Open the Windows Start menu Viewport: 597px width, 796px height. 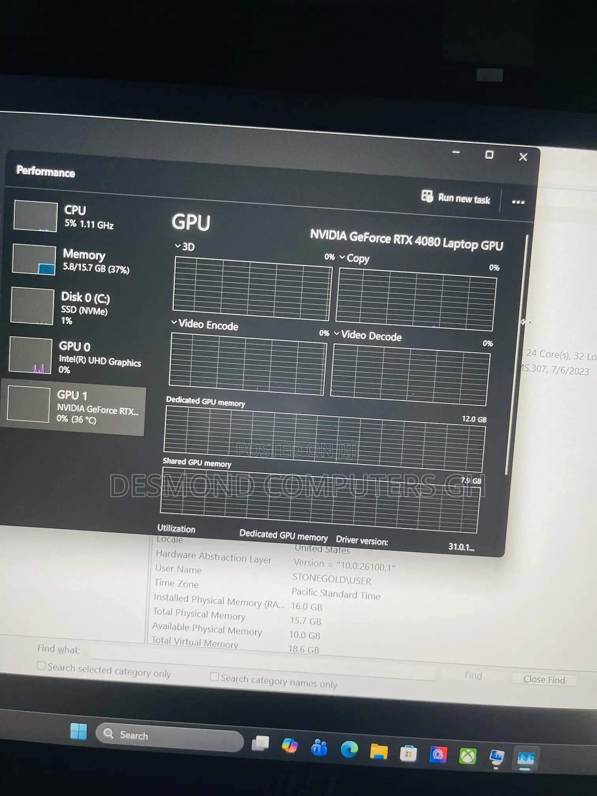pyautogui.click(x=79, y=731)
